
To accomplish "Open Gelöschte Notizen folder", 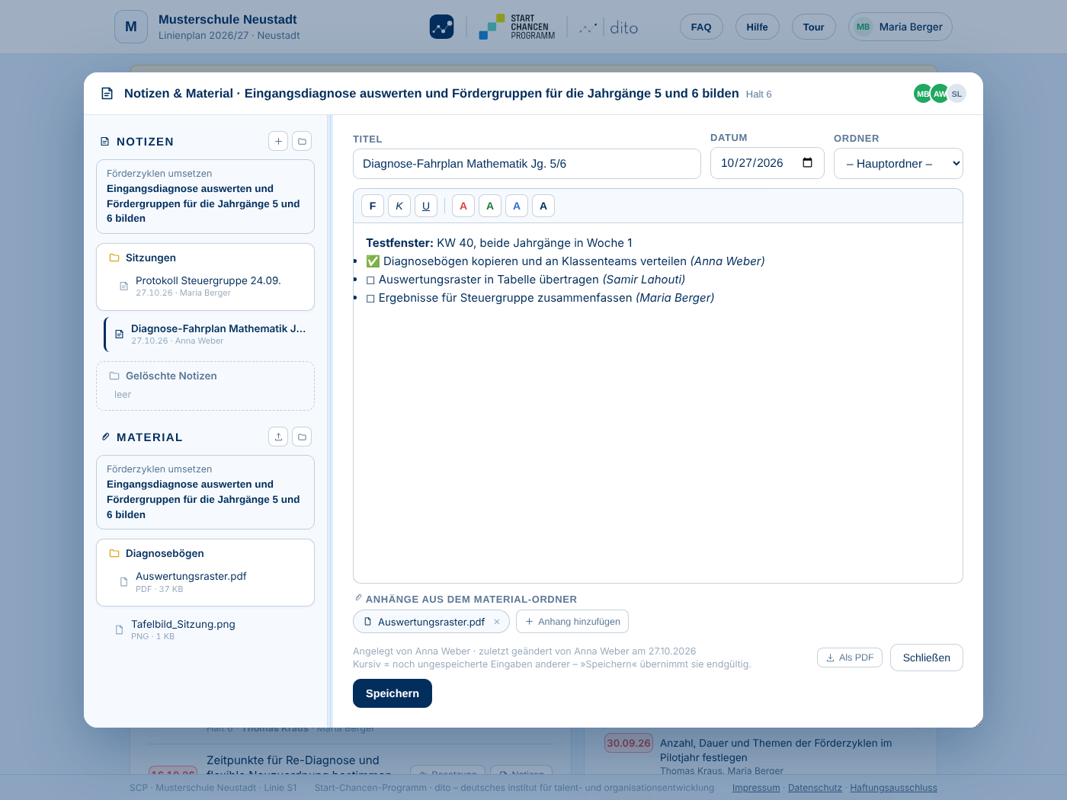I will point(171,376).
